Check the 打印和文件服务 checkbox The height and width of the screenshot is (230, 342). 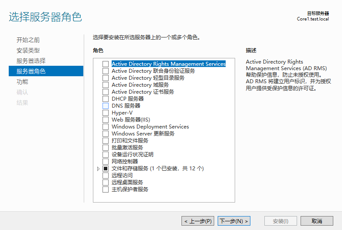106,140
